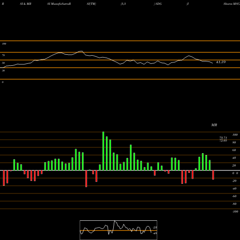Click the -48 label in the mini chart
240x240 pixels.
(x=155, y=233)
